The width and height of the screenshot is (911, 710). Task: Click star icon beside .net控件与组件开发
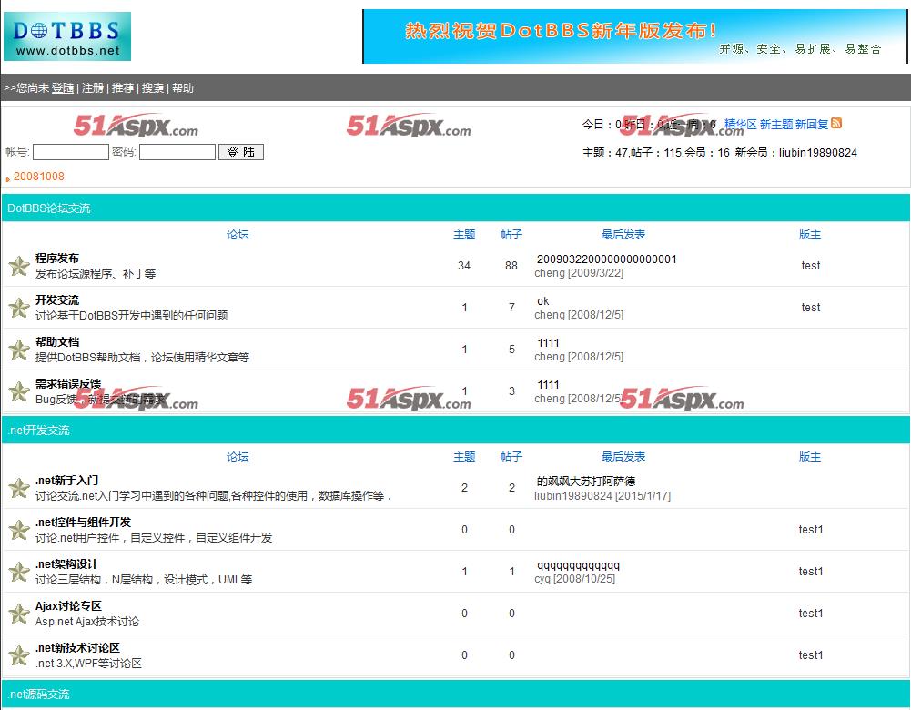(x=18, y=530)
